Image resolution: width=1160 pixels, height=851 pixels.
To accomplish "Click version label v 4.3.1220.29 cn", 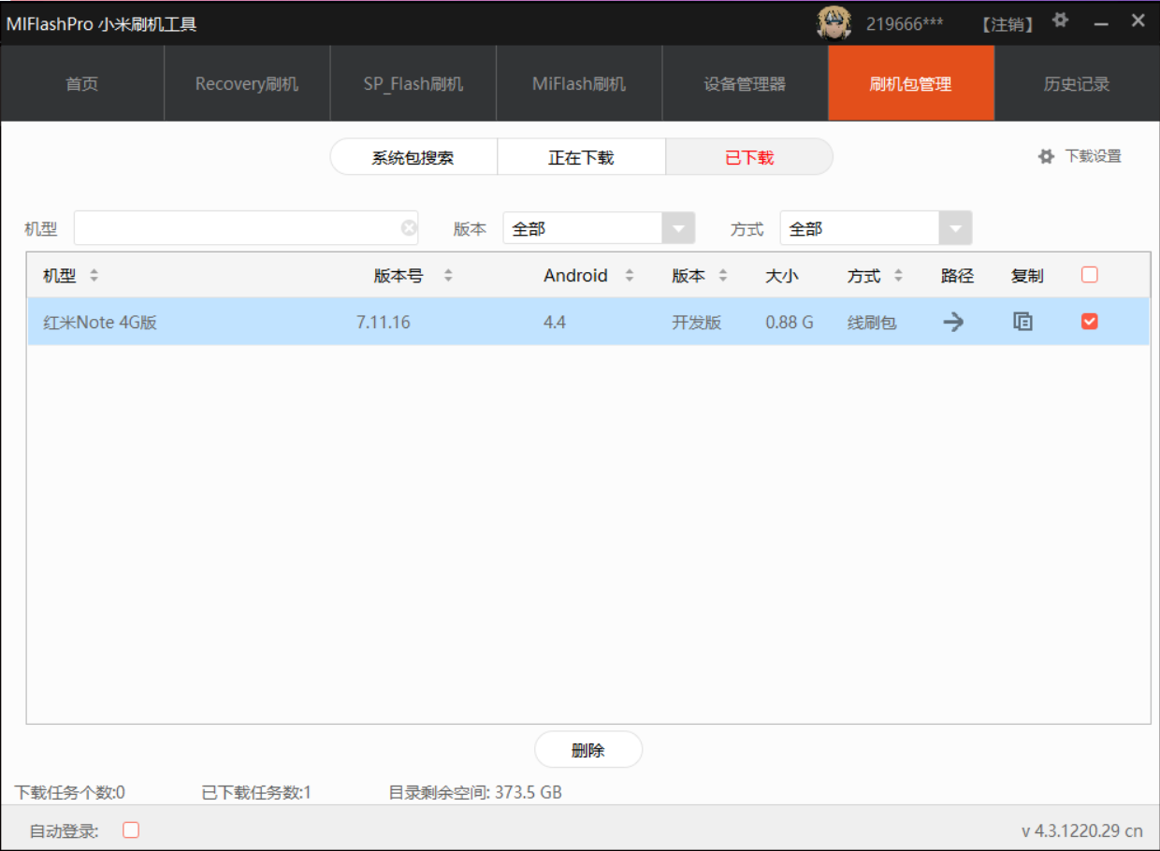I will click(1082, 830).
